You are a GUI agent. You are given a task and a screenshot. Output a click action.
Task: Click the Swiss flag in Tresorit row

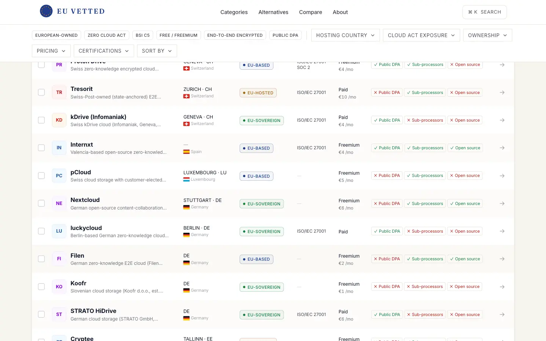(x=187, y=96)
